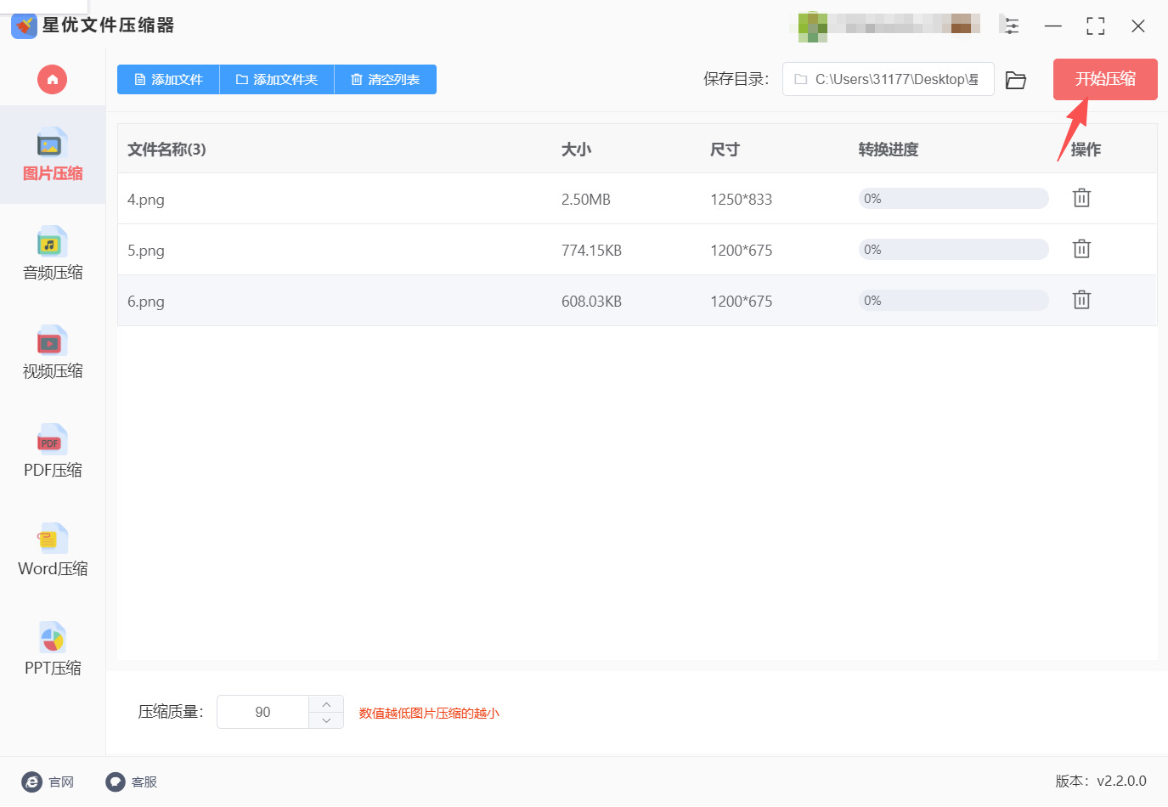Close the compressor window

coord(1138,25)
